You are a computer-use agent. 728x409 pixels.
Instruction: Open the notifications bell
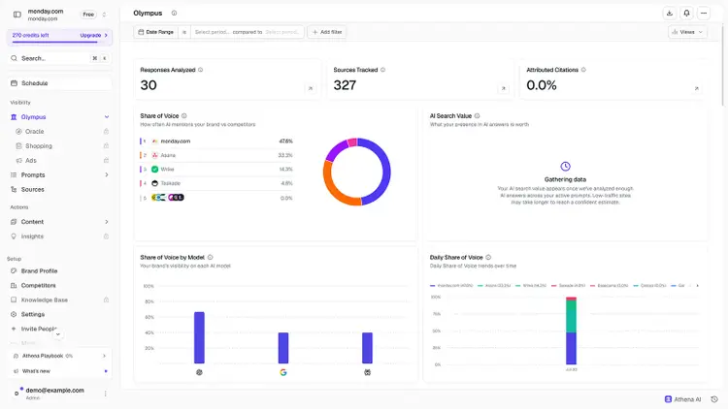tap(686, 13)
